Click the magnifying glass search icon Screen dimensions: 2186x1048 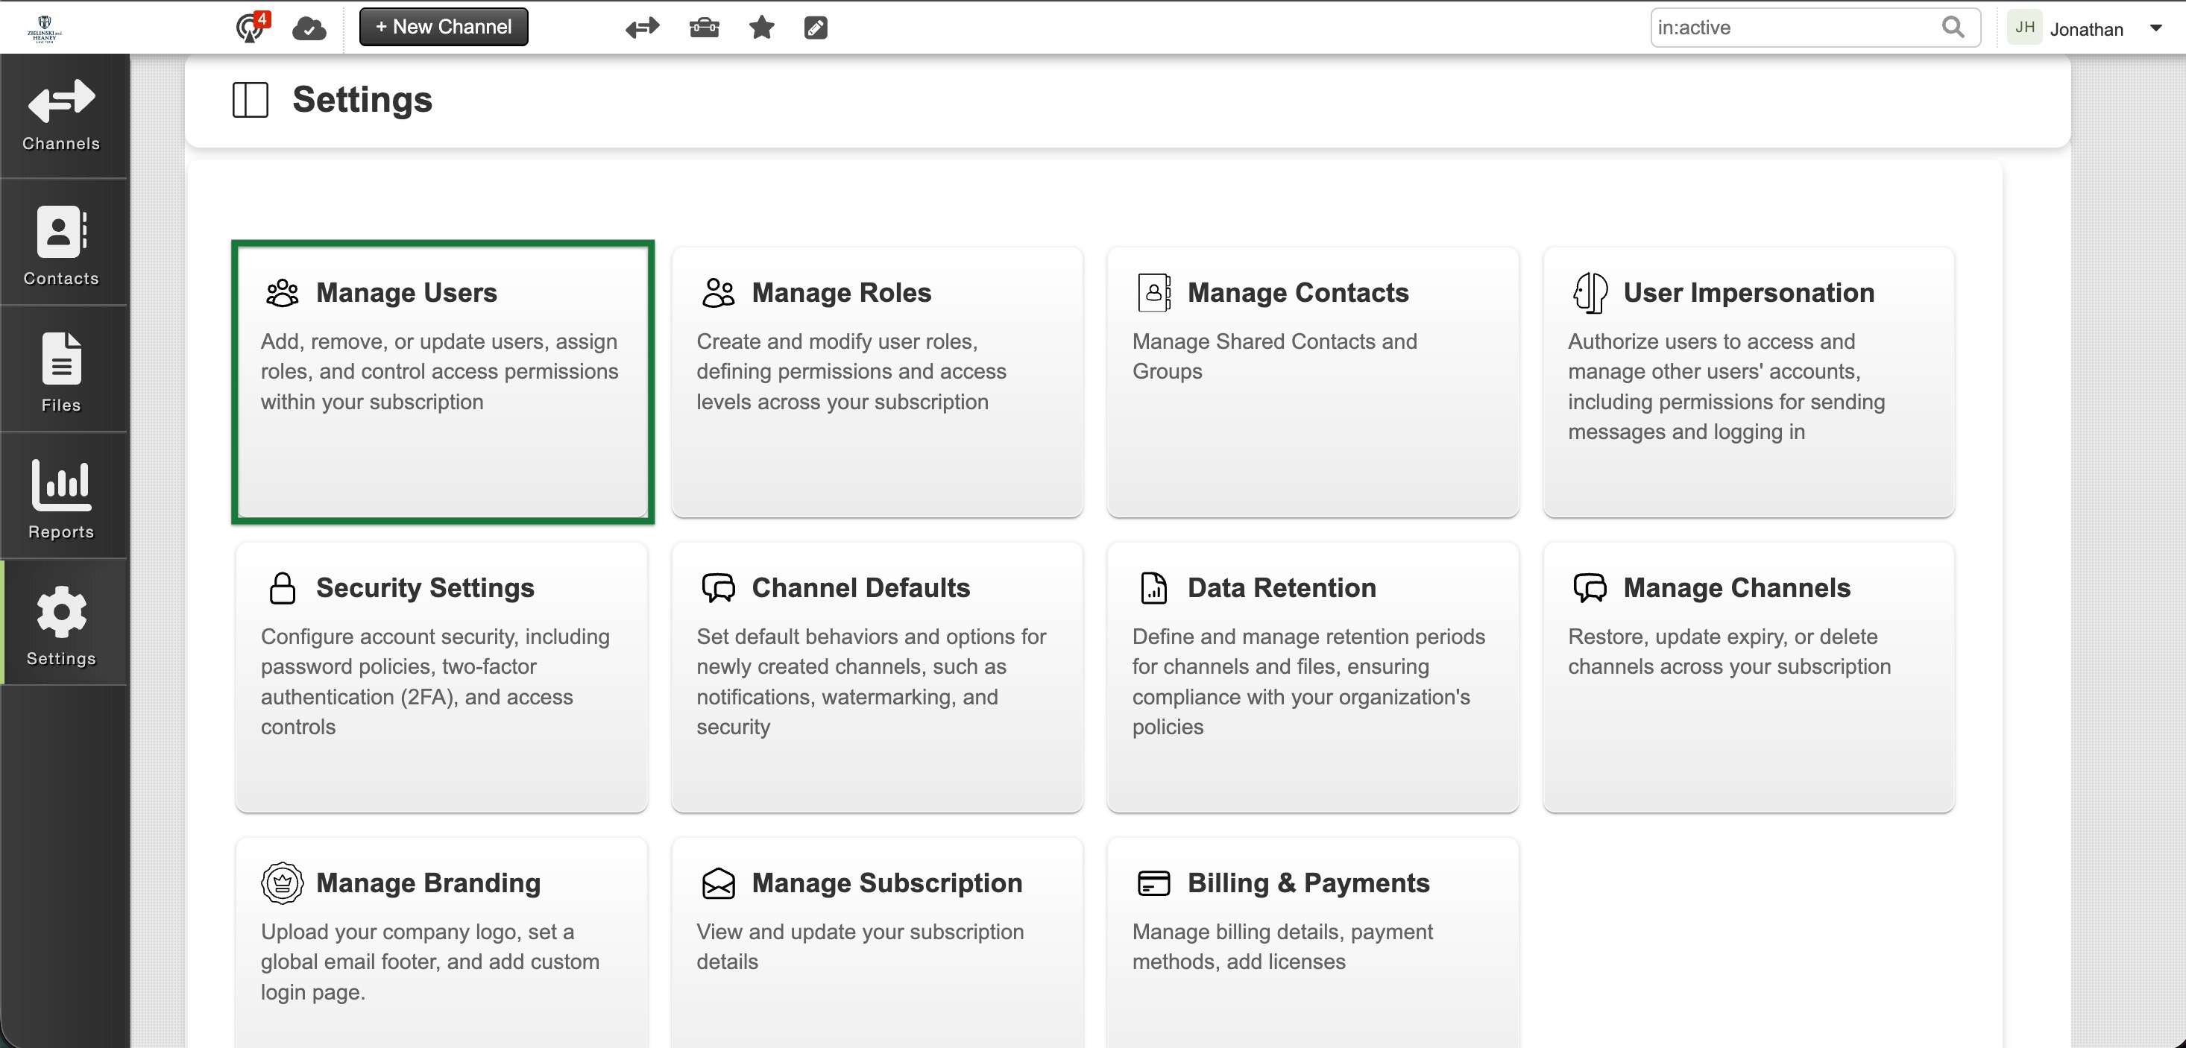pyautogui.click(x=1953, y=27)
